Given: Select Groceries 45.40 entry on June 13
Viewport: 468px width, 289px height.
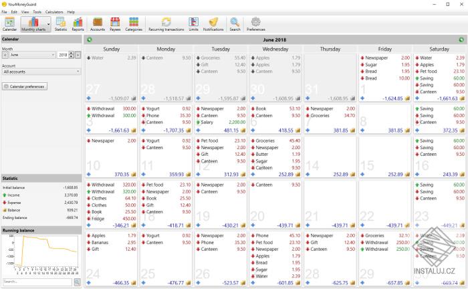Looking at the screenshot, I should pyautogui.click(x=275, y=140).
